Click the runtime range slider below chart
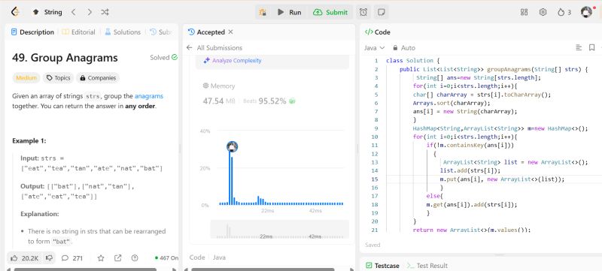The image size is (602, 271). (280, 229)
